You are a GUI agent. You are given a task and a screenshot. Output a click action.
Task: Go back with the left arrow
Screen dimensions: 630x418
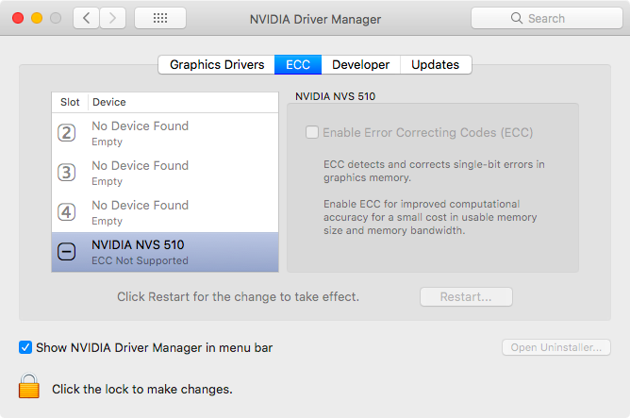coord(86,18)
